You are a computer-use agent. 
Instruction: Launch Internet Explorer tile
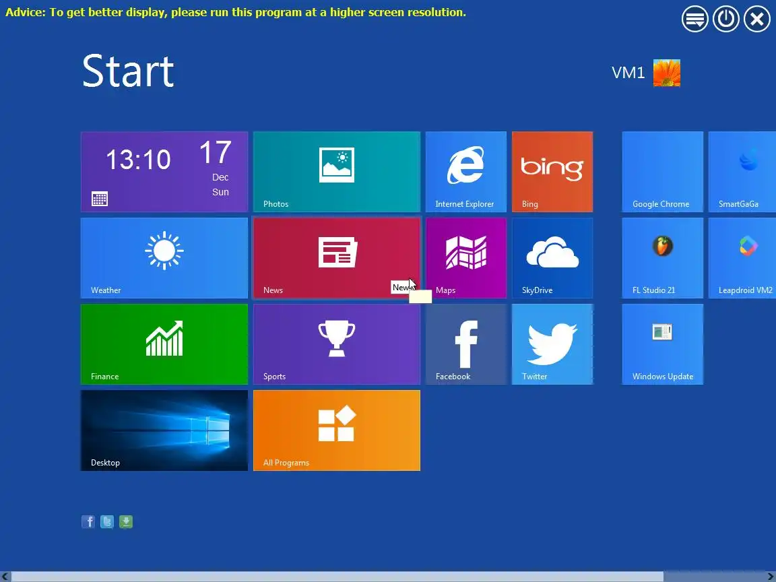tap(465, 172)
